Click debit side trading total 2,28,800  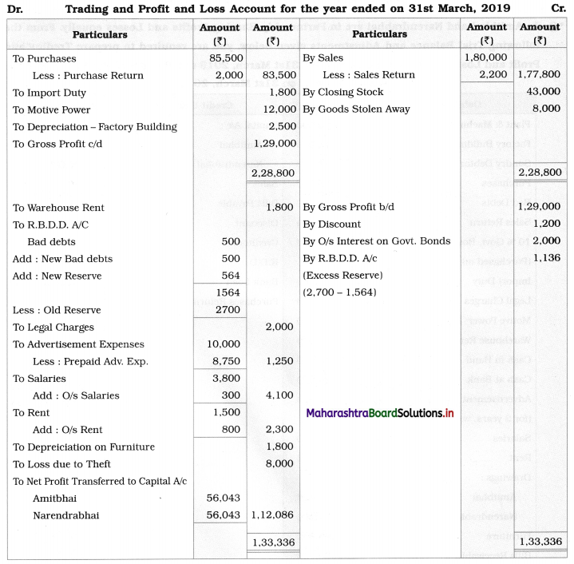click(273, 173)
